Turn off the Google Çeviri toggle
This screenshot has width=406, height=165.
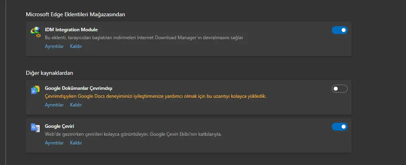point(339,127)
